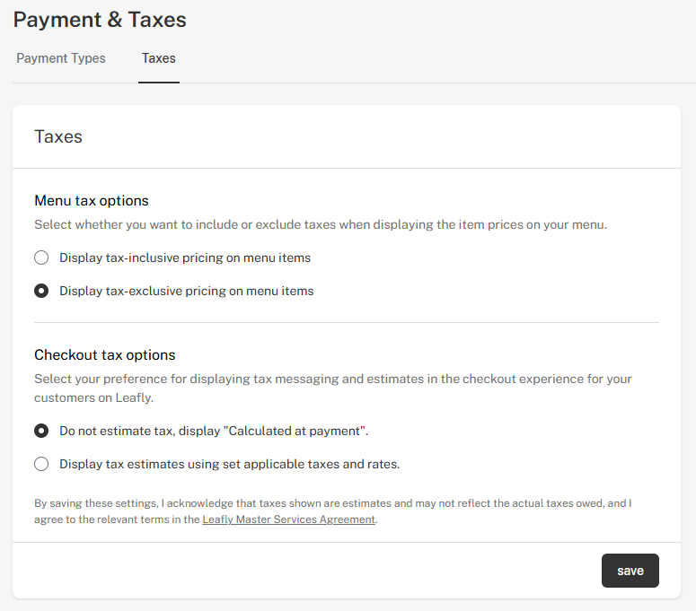Choose the "Do not estimate tax" radio button

click(41, 431)
